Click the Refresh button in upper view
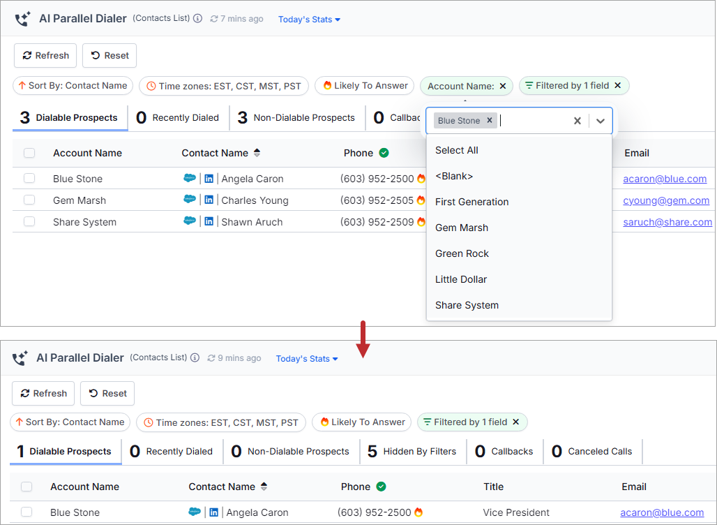 [45, 55]
